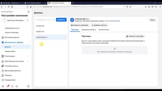Screen dimensions: 162x91
Task: Open Аккаунты WhatsApp in sidebar
Action: (x=12, y=33)
